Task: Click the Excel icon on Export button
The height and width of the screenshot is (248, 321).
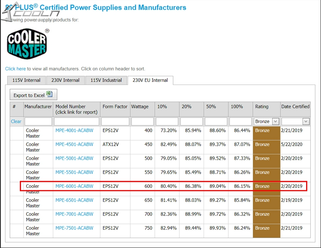Action: [49, 94]
